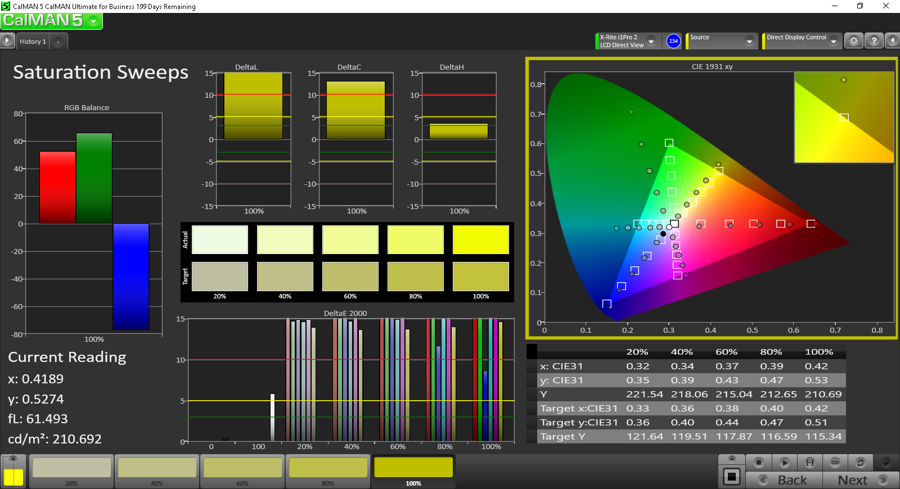Click the blue 234 meter status indicator

673,41
